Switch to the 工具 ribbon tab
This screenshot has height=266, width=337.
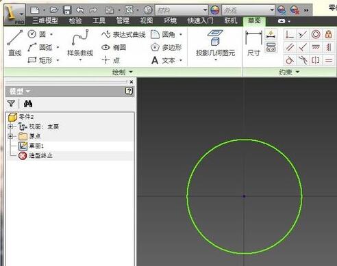click(99, 21)
